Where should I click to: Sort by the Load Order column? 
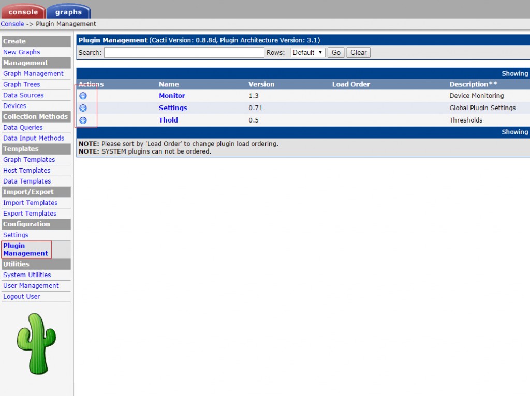(351, 84)
